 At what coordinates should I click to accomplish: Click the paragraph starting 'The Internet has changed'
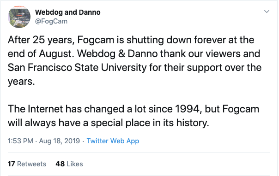(x=133, y=116)
